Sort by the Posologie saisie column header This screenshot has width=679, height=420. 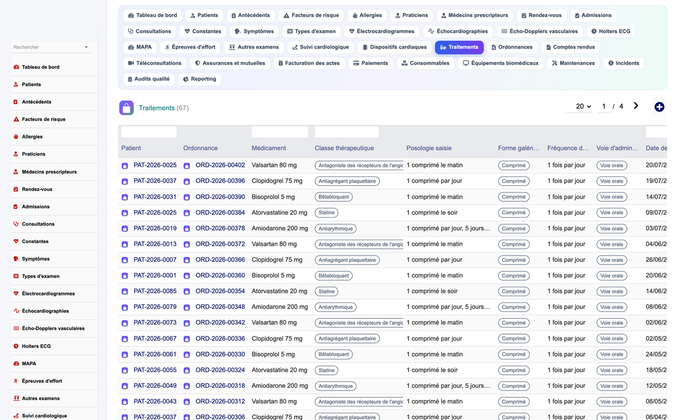pyautogui.click(x=429, y=148)
